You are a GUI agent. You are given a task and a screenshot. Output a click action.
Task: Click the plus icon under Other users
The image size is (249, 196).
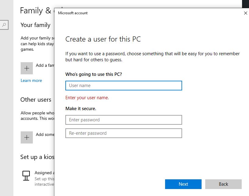click(x=26, y=137)
